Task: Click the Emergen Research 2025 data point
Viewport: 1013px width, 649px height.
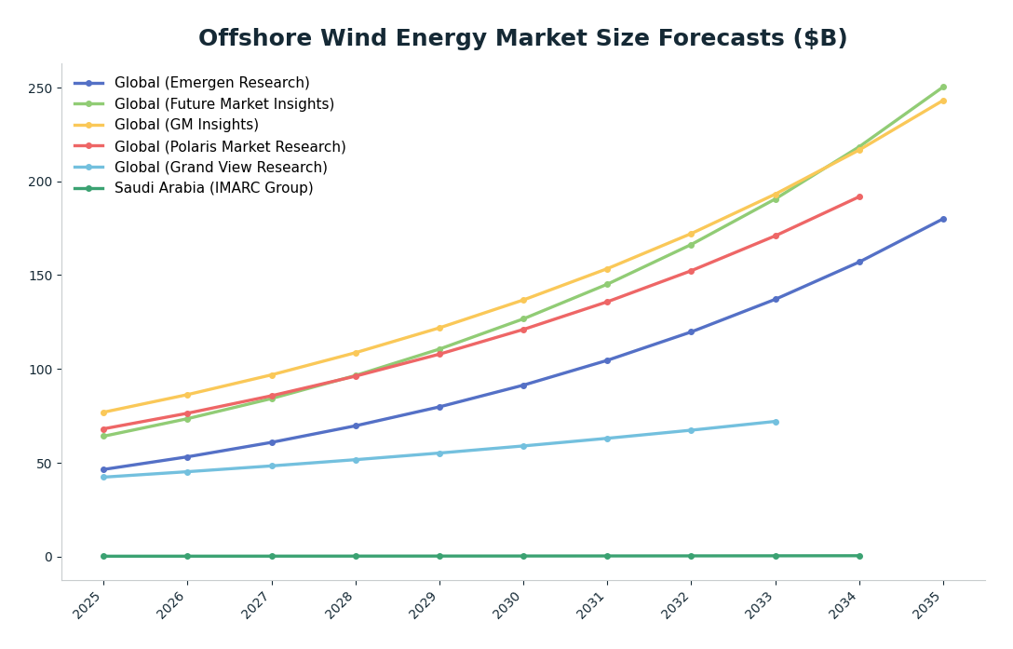Action: coord(104,470)
